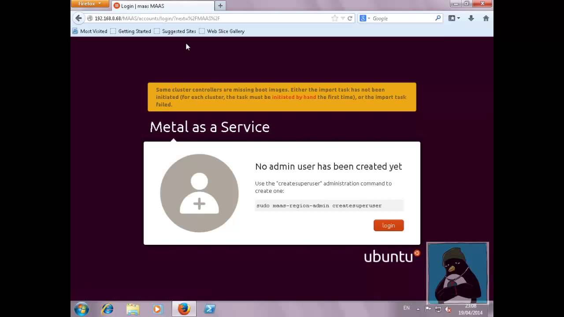This screenshot has height=317, width=564.
Task: Open the Web Slice Gallery bookmark
Action: [x=222, y=31]
